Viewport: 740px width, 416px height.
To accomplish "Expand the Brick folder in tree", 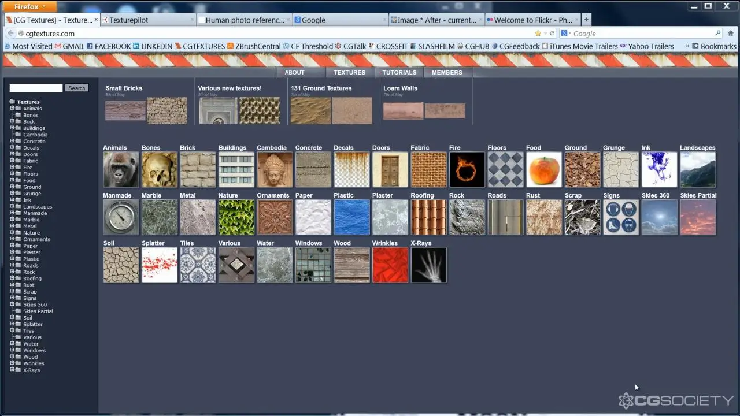I will coord(12,121).
